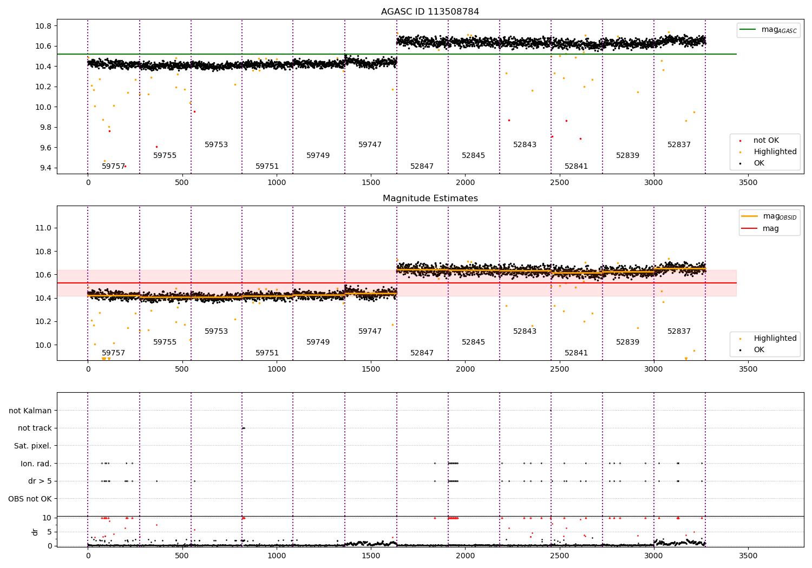Click x-axis tick 3500 in bottom plot
The height and width of the screenshot is (568, 812).
point(748,556)
